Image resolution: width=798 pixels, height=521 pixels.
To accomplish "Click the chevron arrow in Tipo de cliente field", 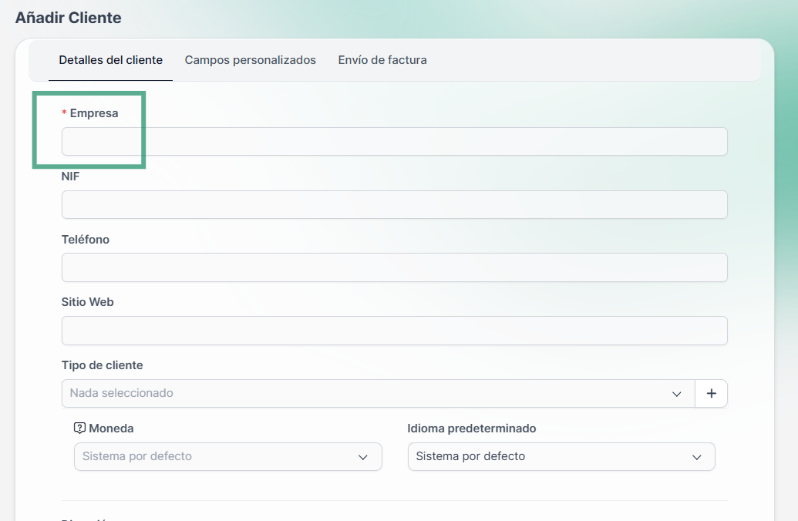I will coord(676,394).
